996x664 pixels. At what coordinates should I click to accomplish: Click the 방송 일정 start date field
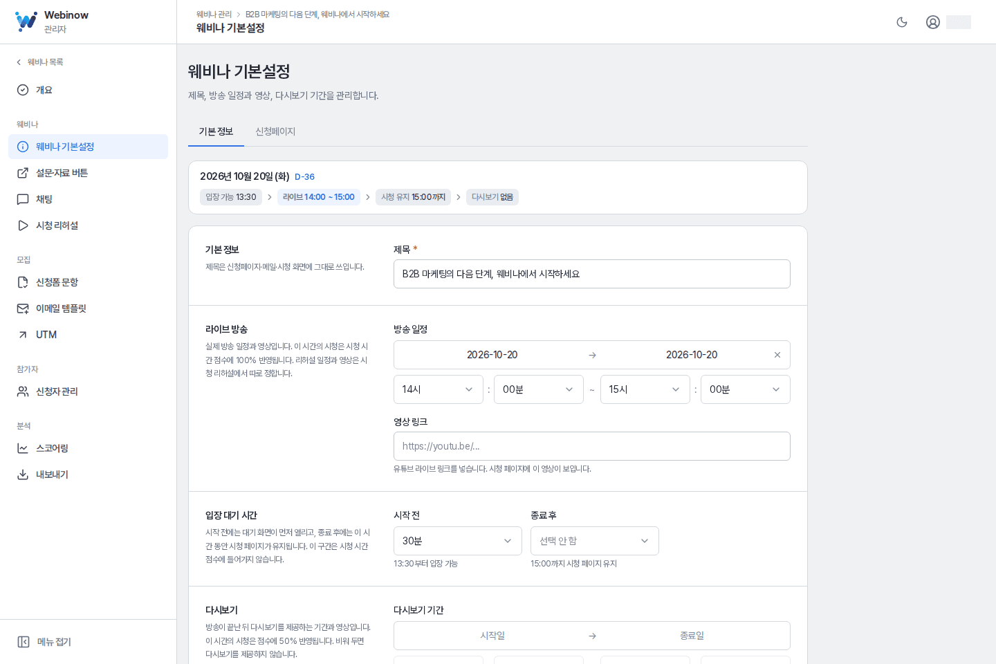pyautogui.click(x=492, y=355)
